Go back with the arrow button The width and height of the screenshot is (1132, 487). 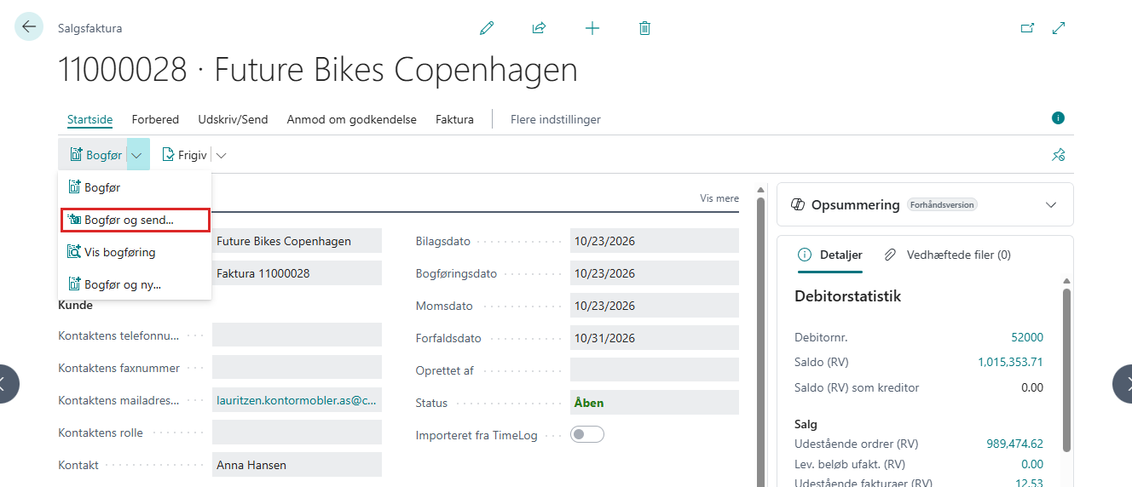tap(29, 27)
